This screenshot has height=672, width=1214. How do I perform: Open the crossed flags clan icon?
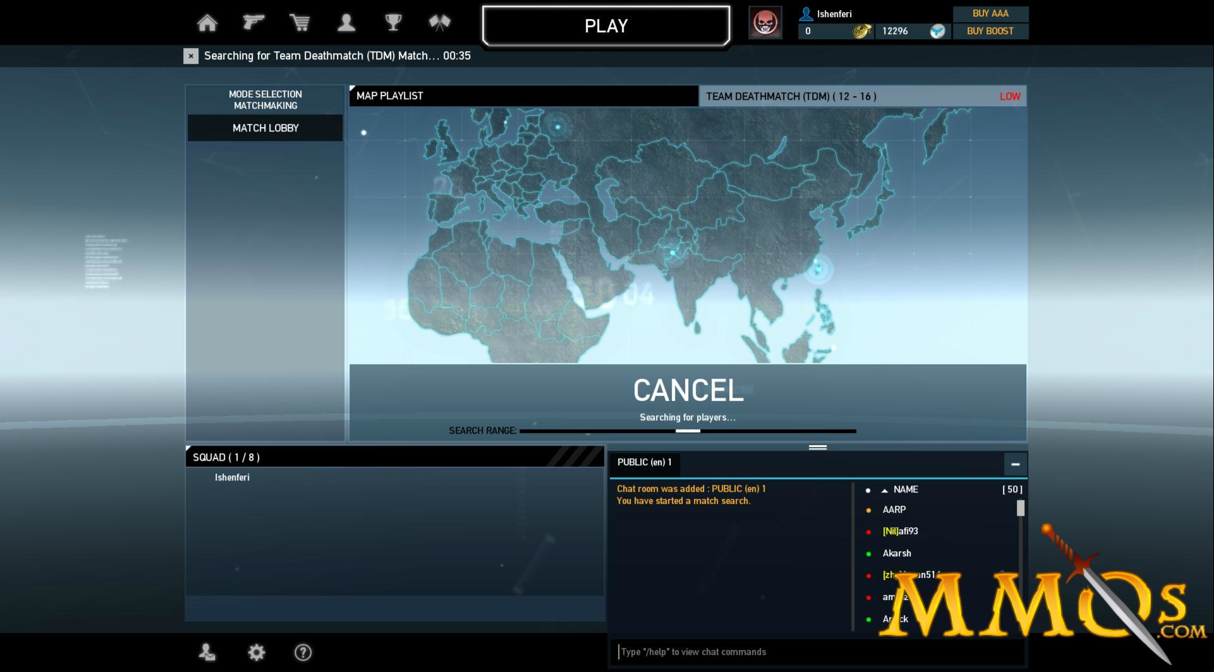[x=439, y=23]
